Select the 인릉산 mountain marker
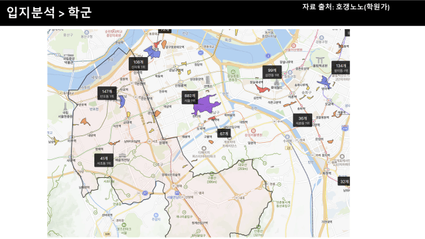 point(258,227)
